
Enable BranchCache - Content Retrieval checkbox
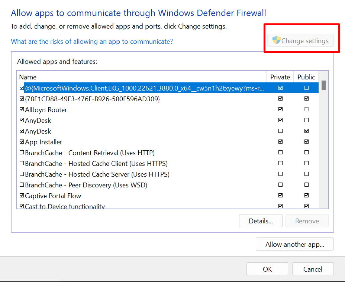coord(22,153)
